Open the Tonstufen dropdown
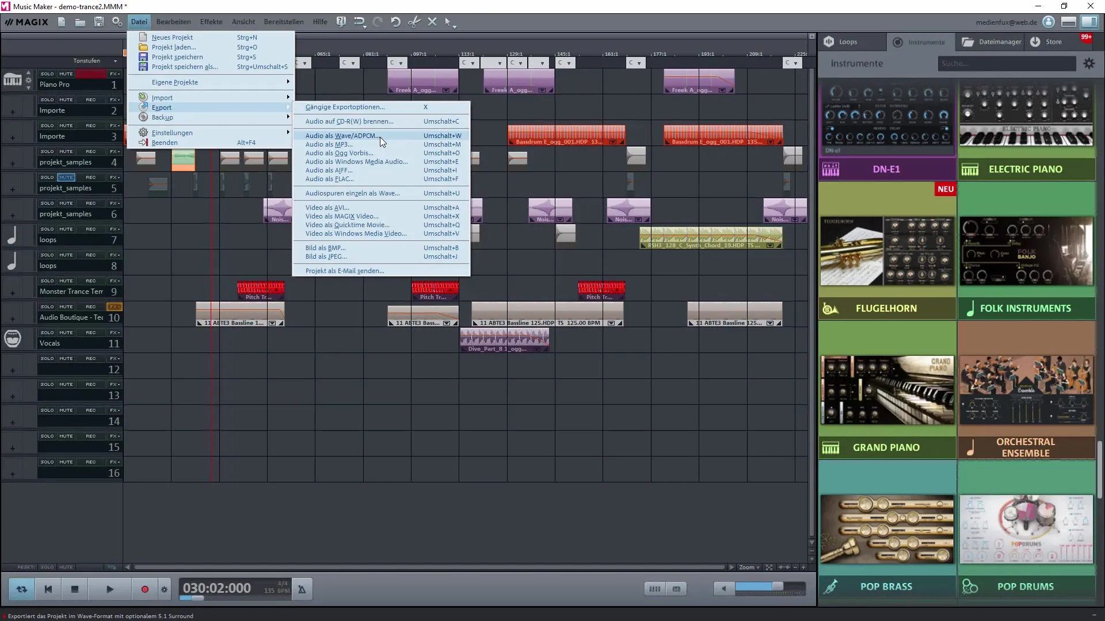 (x=95, y=61)
